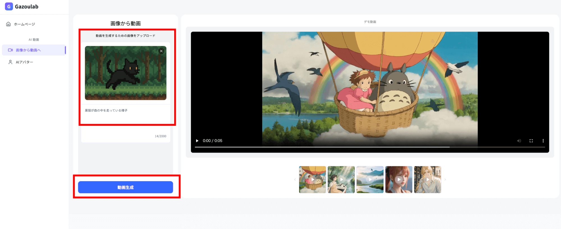The width and height of the screenshot is (561, 229).
Task: Open the video more options menu
Action: (x=543, y=141)
